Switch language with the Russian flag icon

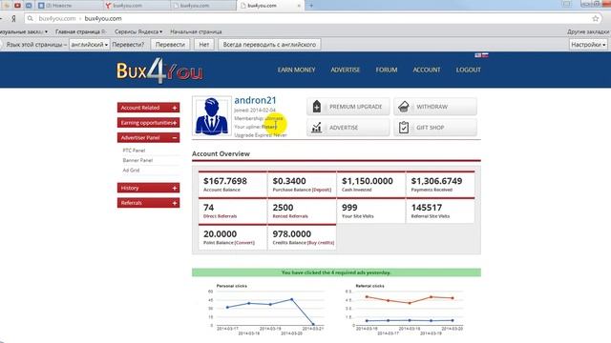pos(485,55)
